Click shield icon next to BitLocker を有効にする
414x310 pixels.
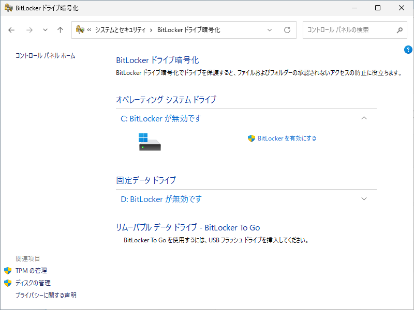252,138
